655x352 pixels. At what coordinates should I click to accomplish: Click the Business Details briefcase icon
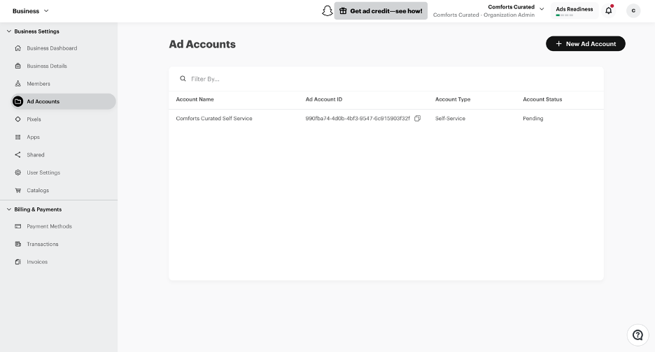[18, 66]
